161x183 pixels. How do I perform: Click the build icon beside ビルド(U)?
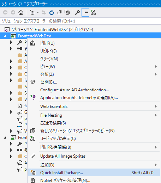[x=33, y=43]
